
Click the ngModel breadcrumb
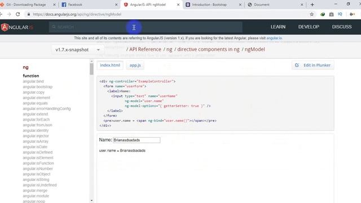pyautogui.click(x=254, y=49)
